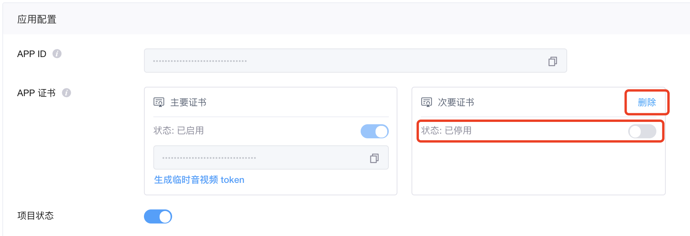Open the 生成临时音视频 token link

pos(199,180)
